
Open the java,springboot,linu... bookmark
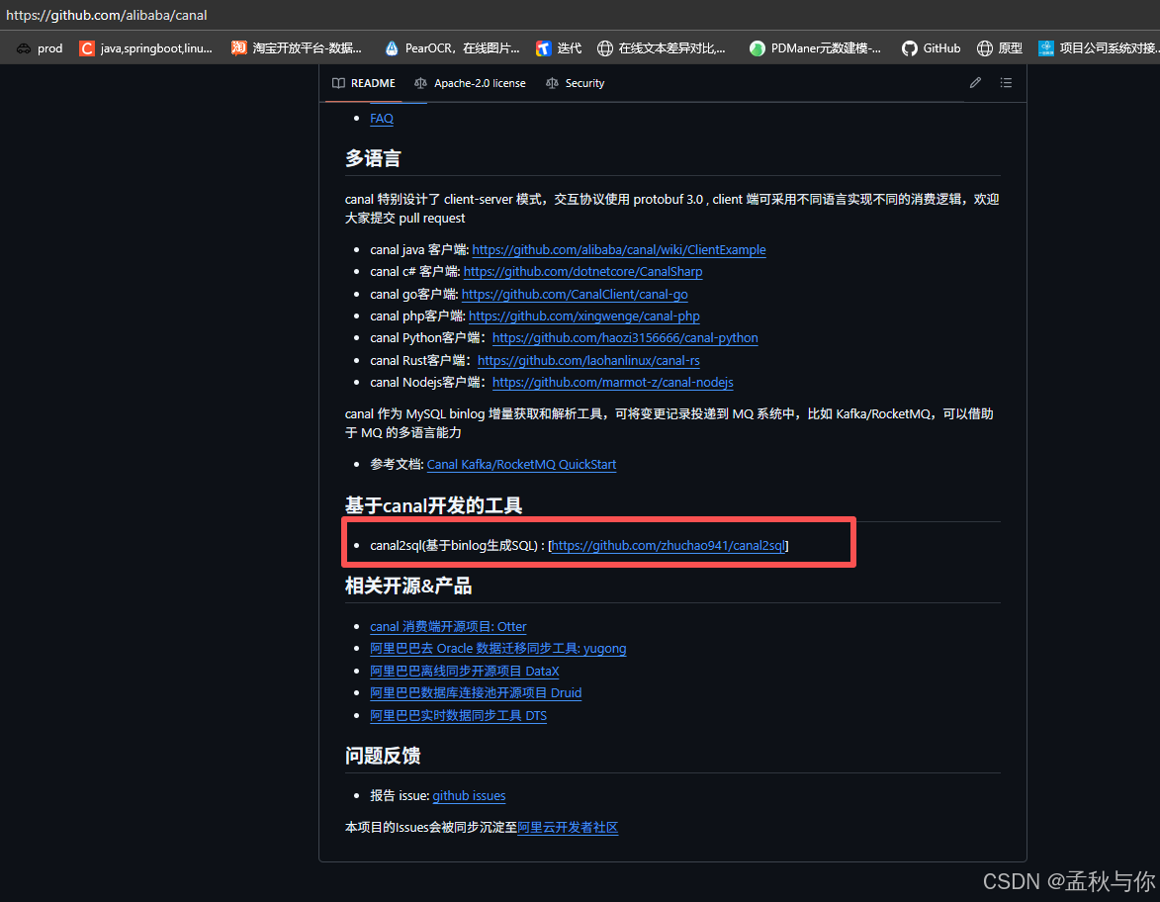pos(145,48)
